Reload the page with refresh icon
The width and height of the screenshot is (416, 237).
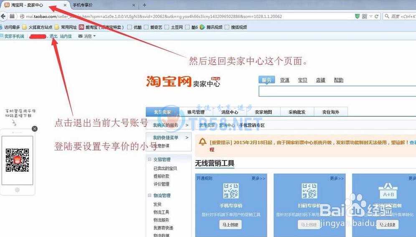[376, 16]
